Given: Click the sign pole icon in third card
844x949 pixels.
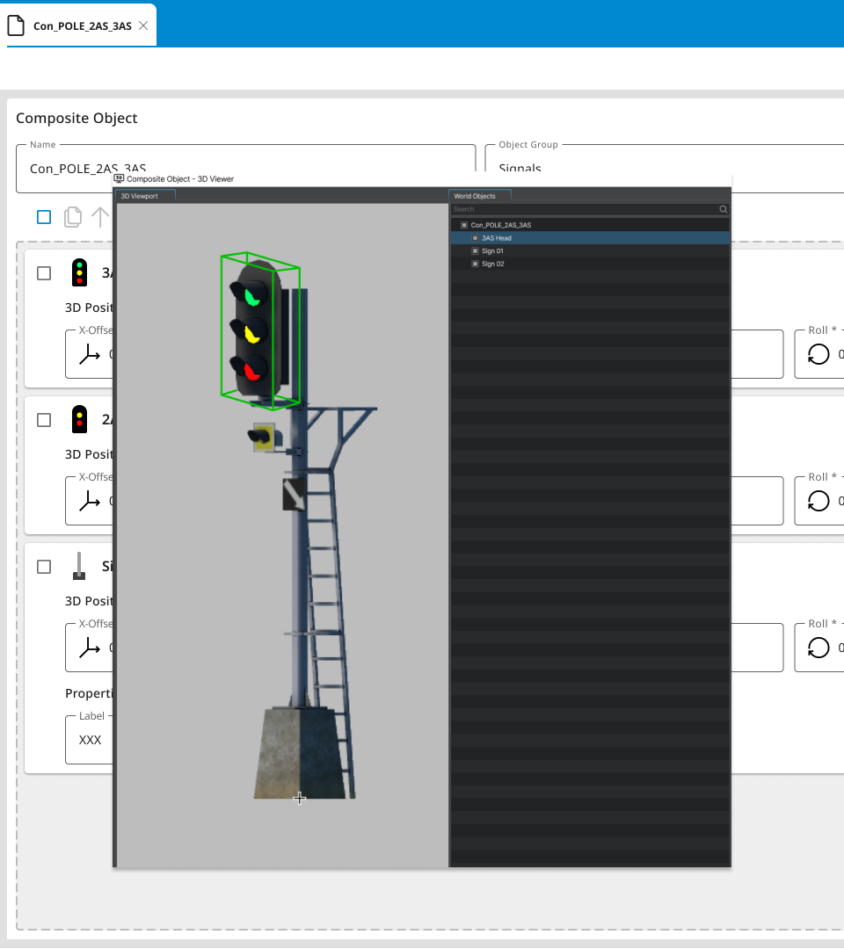Looking at the screenshot, I should 79,567.
